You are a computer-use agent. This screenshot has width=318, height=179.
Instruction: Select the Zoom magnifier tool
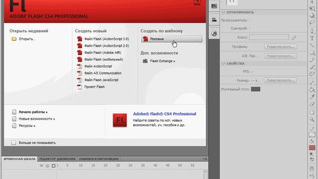[312, 119]
